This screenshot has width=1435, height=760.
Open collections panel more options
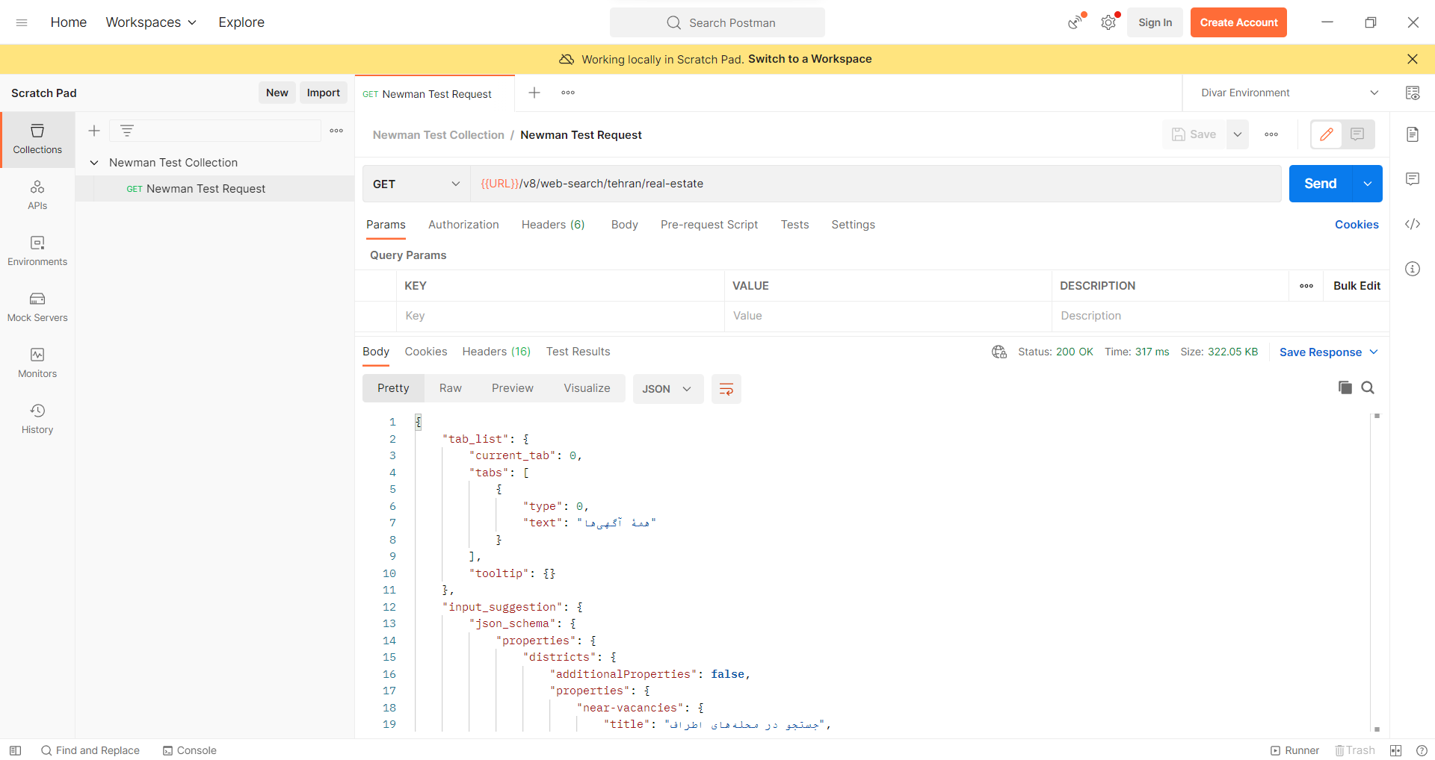[x=336, y=131]
